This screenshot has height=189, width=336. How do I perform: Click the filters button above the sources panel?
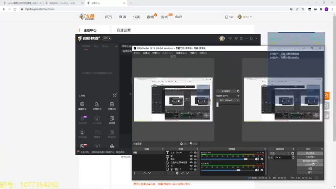(193, 144)
